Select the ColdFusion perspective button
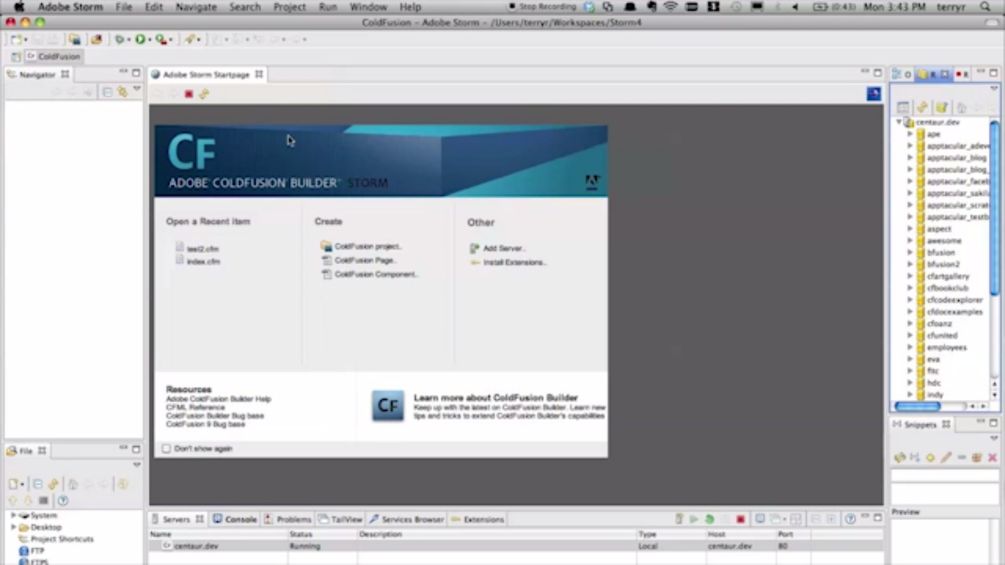This screenshot has height=565, width=1005. [x=54, y=56]
